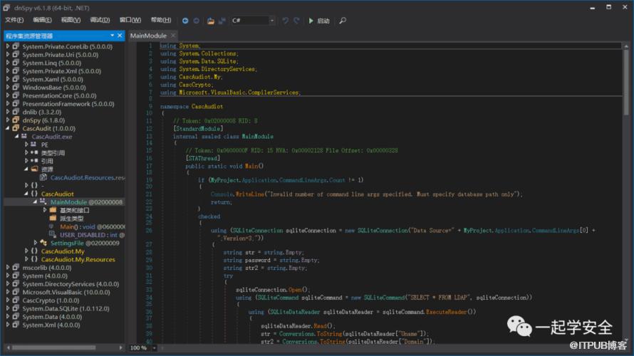Expand the mscorlib (4.0.0.0) node

tap(8, 268)
